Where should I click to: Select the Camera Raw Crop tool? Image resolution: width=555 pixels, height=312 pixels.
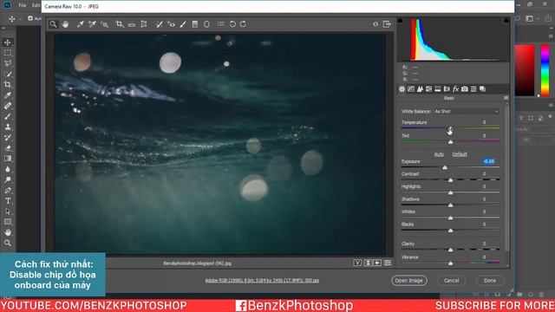tap(120, 24)
